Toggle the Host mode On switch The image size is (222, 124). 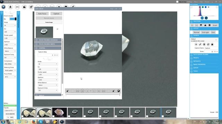(13, 19)
